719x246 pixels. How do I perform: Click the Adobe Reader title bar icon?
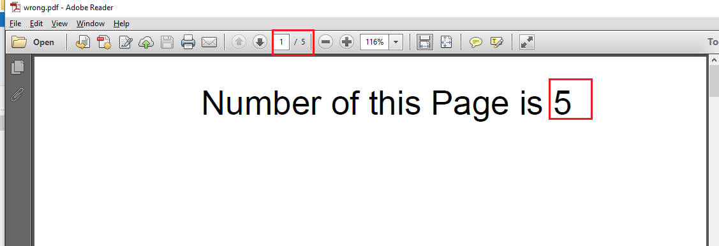15,8
